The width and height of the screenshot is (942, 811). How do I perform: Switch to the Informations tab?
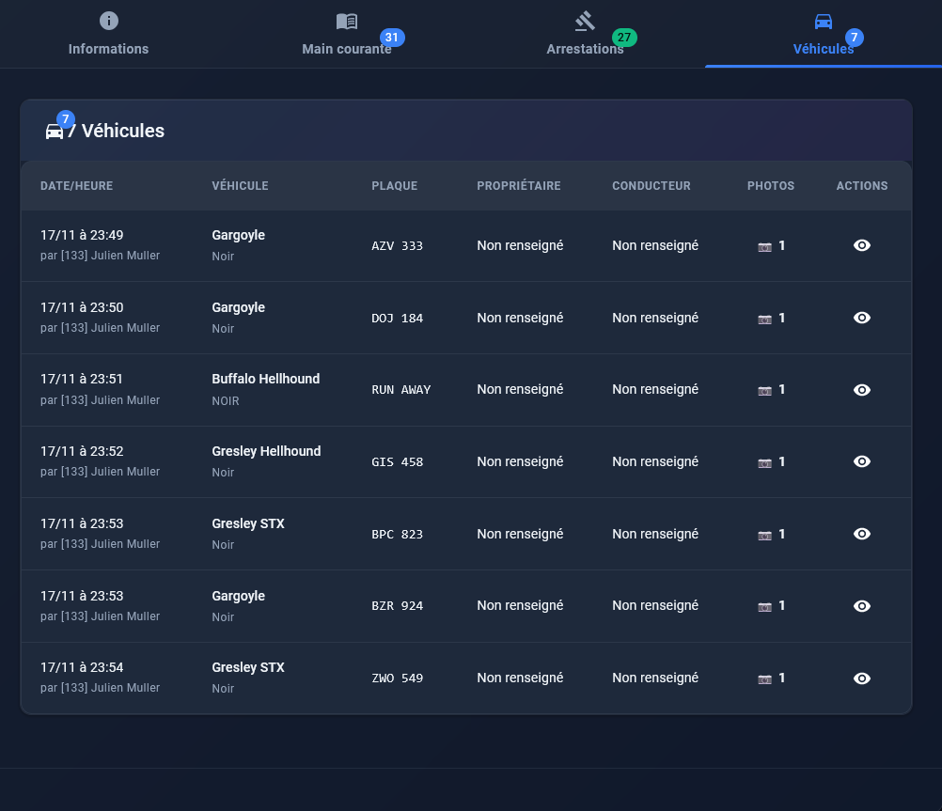pyautogui.click(x=108, y=35)
